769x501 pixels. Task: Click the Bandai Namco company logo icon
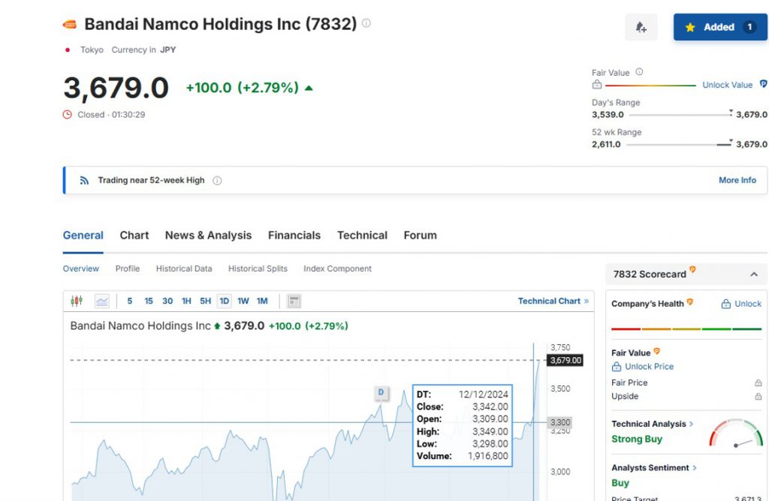pos(70,24)
